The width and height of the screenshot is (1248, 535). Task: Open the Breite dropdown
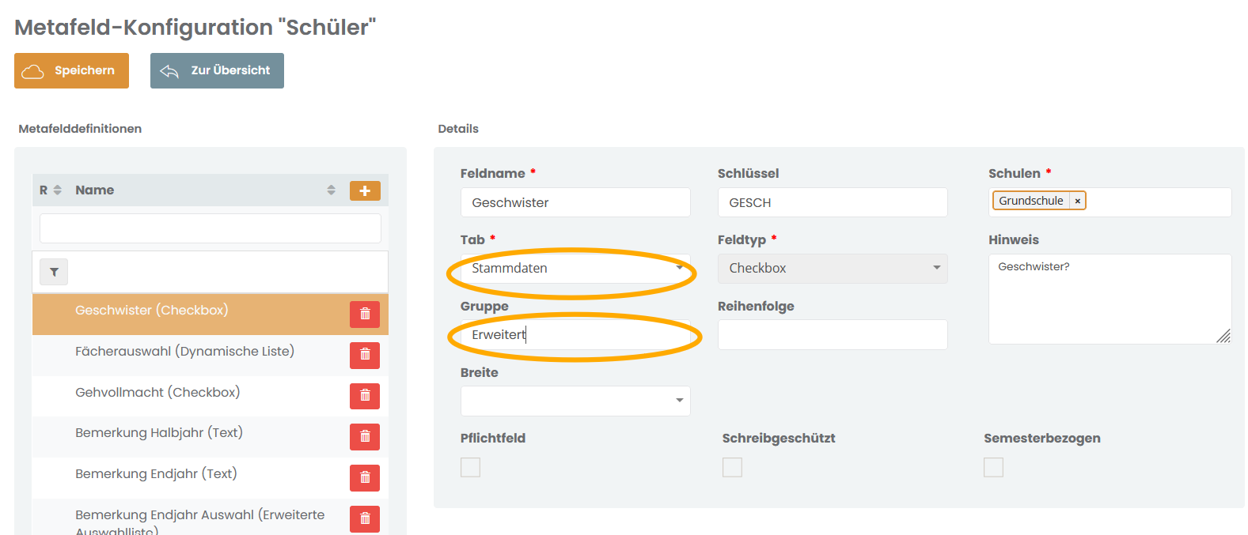[575, 401]
